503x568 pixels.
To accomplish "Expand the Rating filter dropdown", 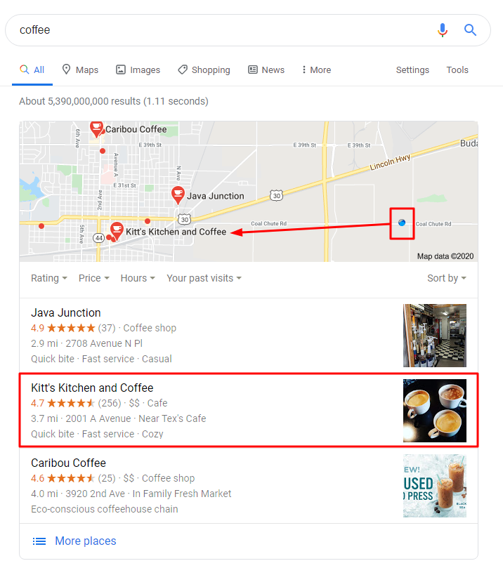I will 49,278.
